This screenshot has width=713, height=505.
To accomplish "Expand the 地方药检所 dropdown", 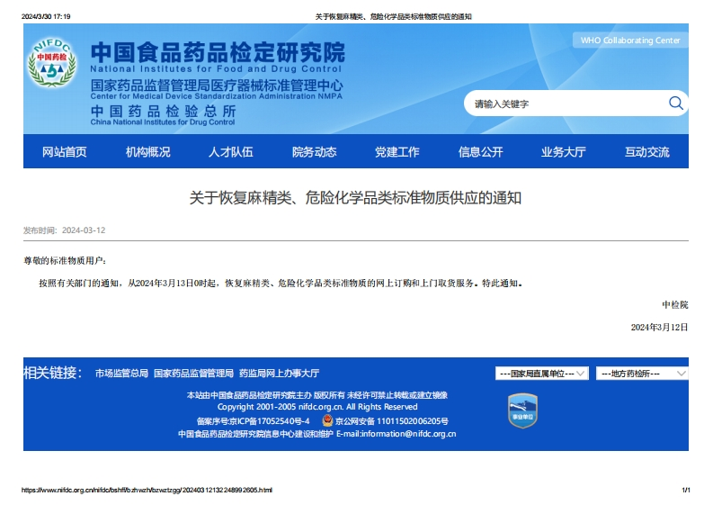I will tap(642, 373).
